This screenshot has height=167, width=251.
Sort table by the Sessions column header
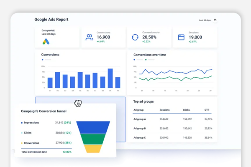pyautogui.click(x=164, y=110)
